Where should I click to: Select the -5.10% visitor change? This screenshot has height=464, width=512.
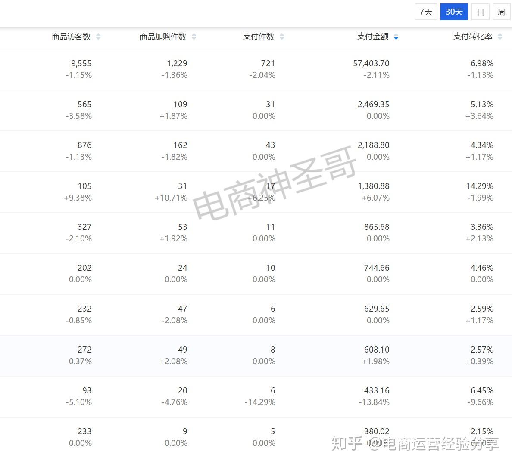click(x=79, y=402)
